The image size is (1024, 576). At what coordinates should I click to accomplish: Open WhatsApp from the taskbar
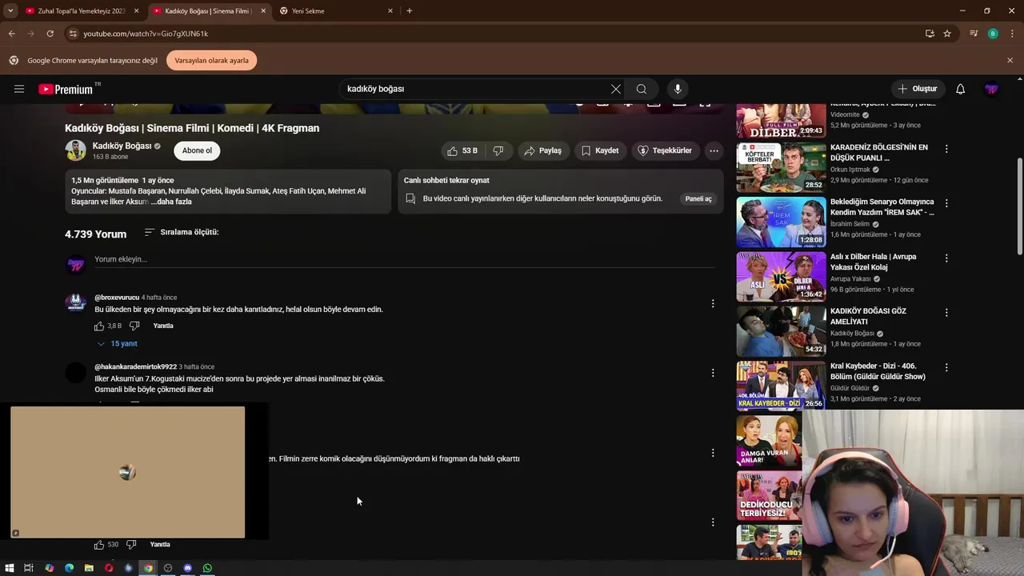(x=207, y=568)
